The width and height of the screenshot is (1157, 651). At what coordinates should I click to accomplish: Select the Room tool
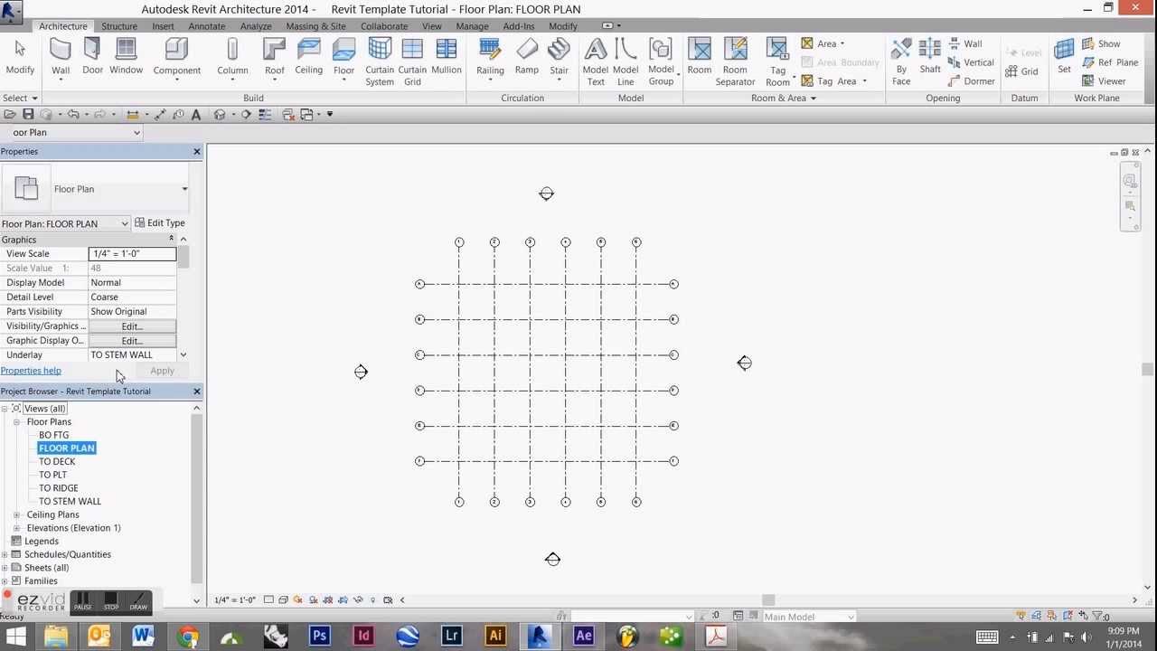click(699, 57)
